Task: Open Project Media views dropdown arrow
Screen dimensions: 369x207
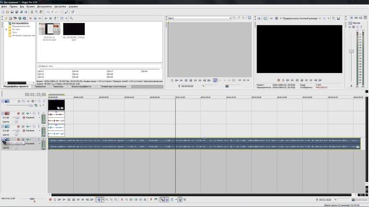Action: [x=66, y=18]
